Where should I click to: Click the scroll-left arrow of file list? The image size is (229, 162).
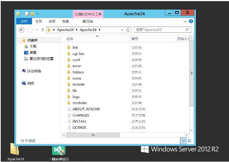click(x=64, y=135)
